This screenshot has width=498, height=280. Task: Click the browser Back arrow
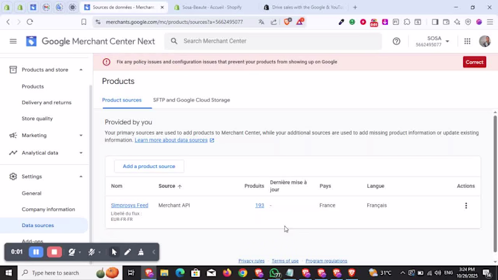tap(8, 22)
